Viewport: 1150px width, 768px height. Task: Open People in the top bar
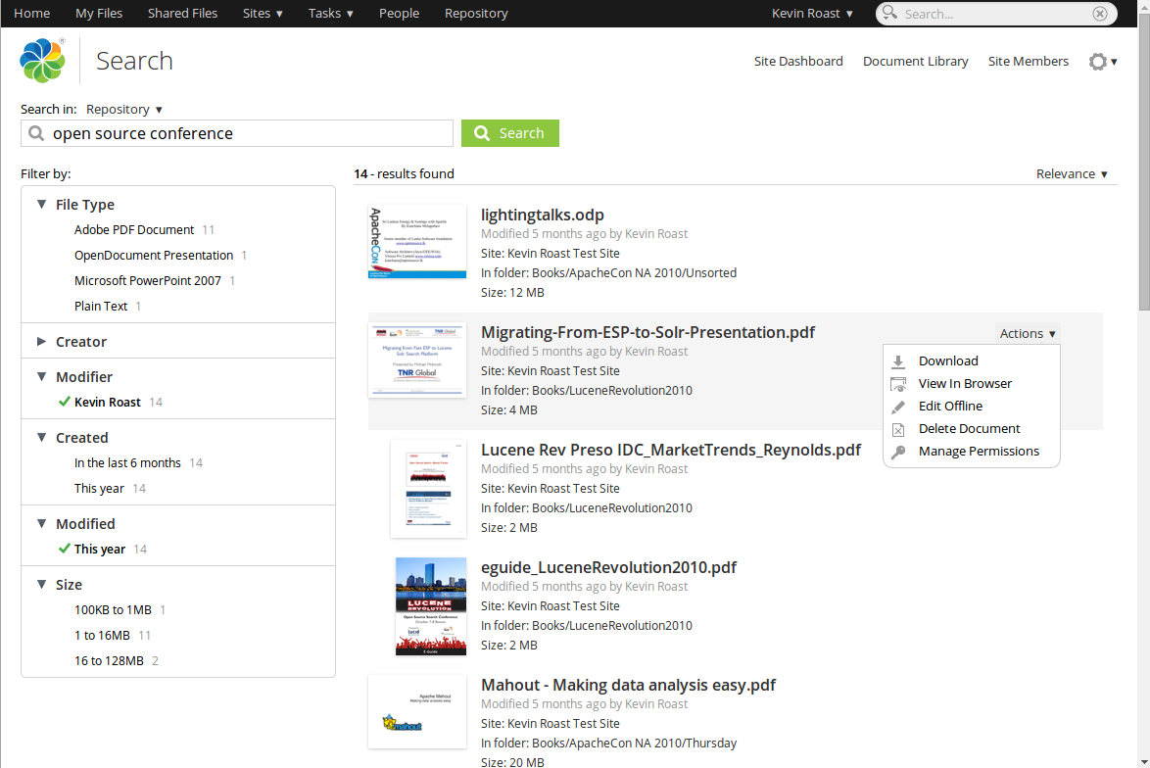(x=399, y=13)
